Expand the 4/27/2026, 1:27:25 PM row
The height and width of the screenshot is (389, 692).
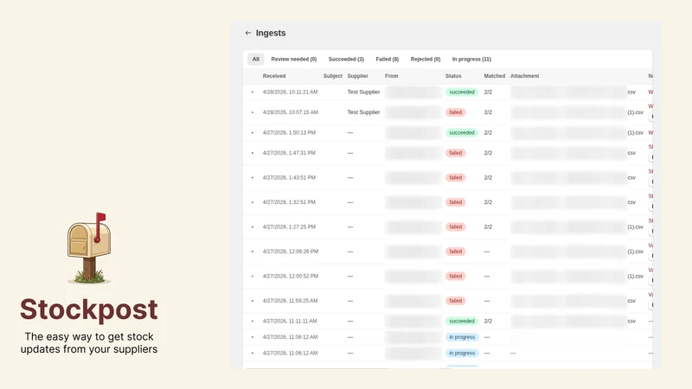coord(253,227)
